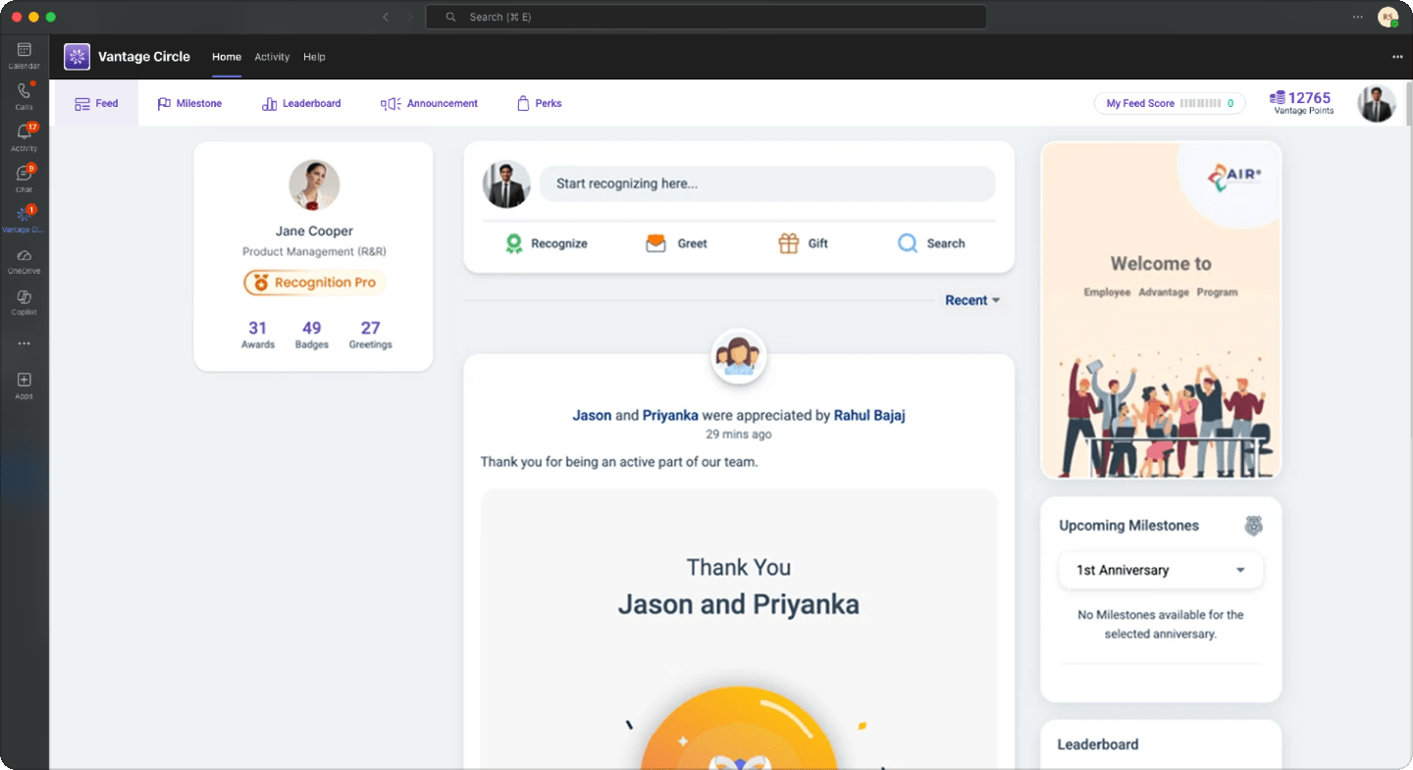Open Calls in the Teams sidebar
The width and height of the screenshot is (1413, 770).
click(x=24, y=96)
